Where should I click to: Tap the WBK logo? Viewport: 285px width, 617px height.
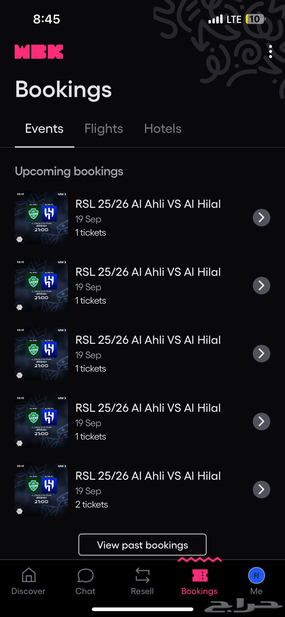point(39,51)
